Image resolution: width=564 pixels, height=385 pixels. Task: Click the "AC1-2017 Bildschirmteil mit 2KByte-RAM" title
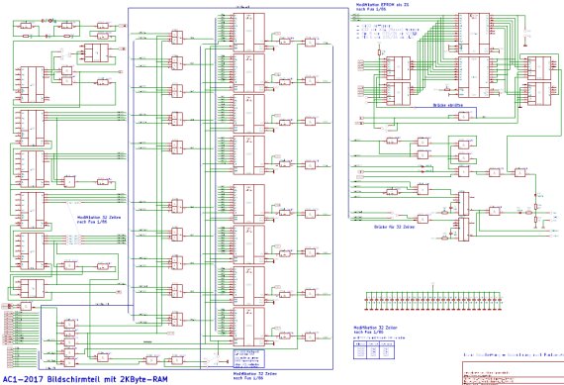[85, 379]
